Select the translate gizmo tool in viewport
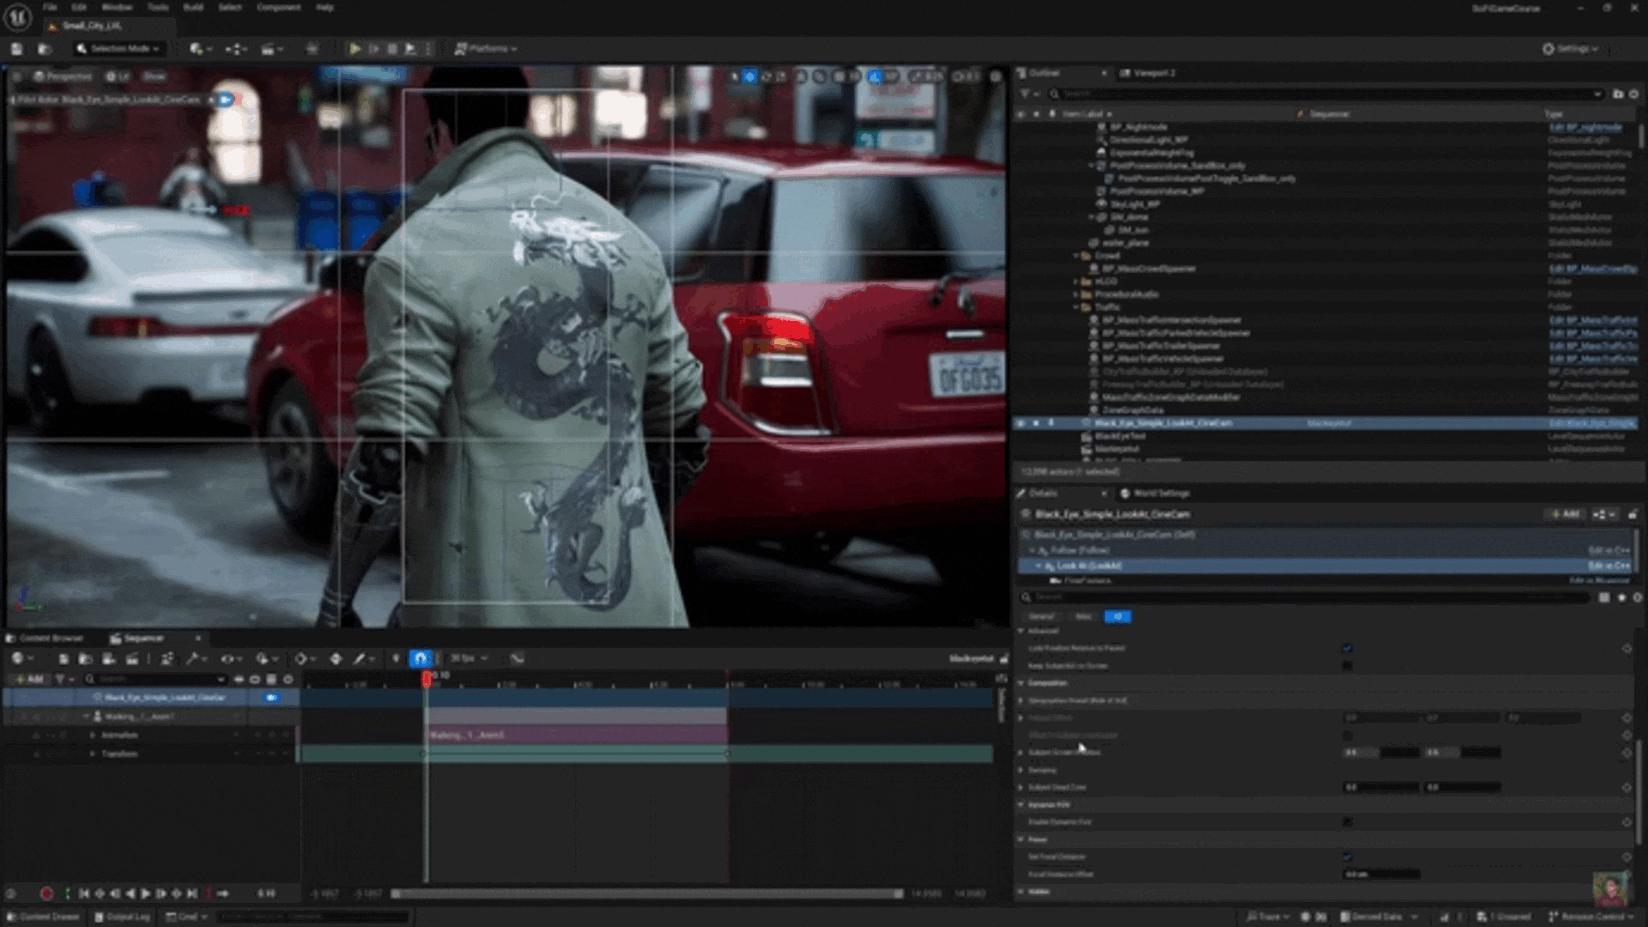The width and height of the screenshot is (1648, 927). point(750,76)
